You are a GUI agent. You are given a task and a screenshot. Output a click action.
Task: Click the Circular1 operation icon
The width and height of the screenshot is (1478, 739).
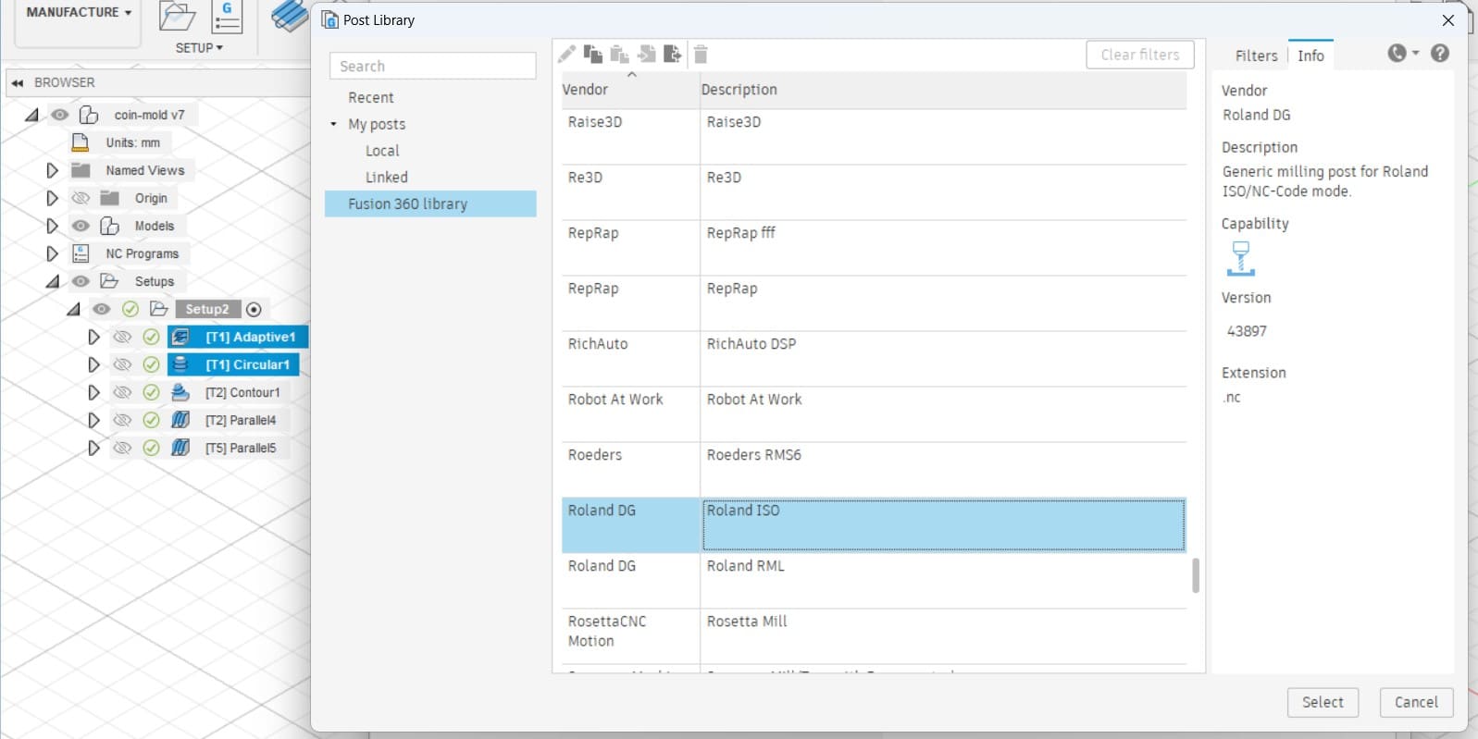pos(180,364)
